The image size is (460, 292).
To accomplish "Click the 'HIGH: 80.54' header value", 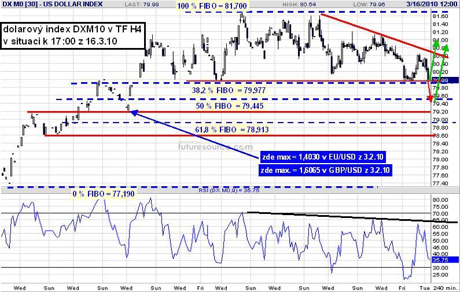I will pos(300,5).
